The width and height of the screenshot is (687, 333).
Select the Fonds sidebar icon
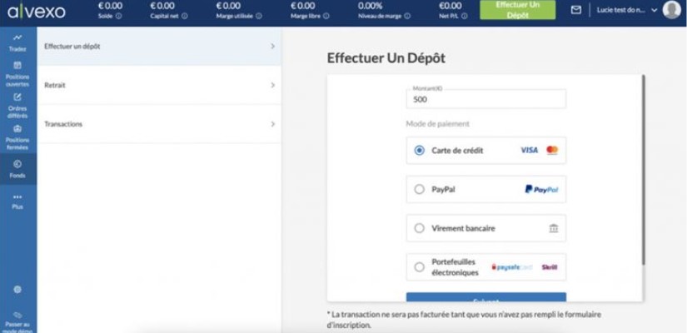pyautogui.click(x=17, y=164)
